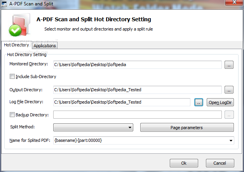The image size is (244, 172).
Task: Click the Output Directory label
Action: click(26, 90)
